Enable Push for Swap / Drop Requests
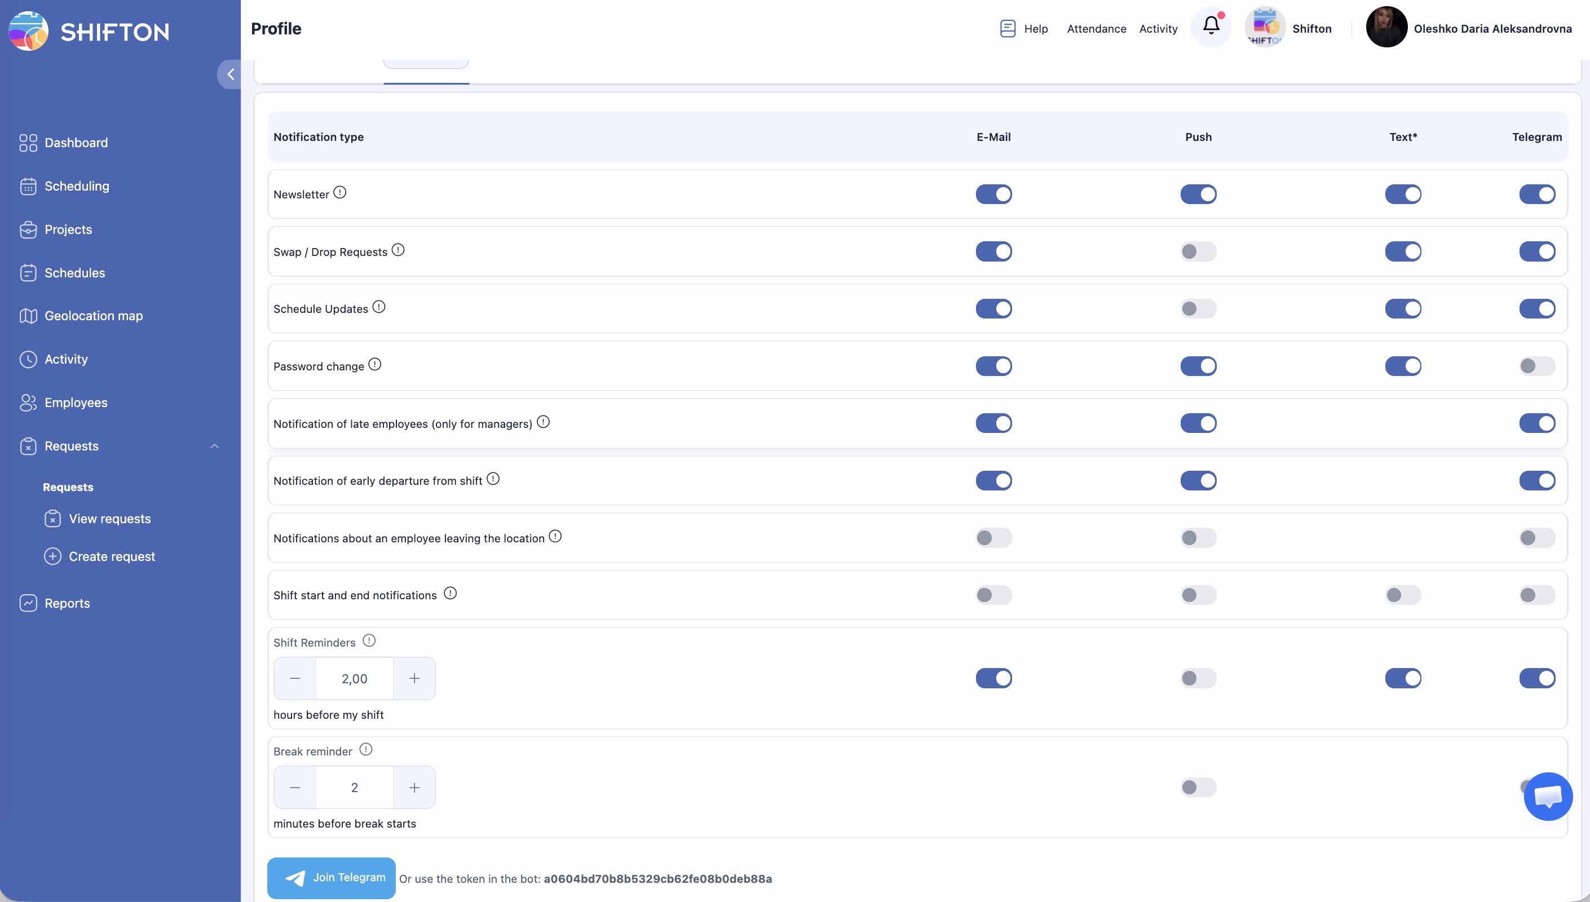Viewport: 1590px width, 902px height. 1198,251
